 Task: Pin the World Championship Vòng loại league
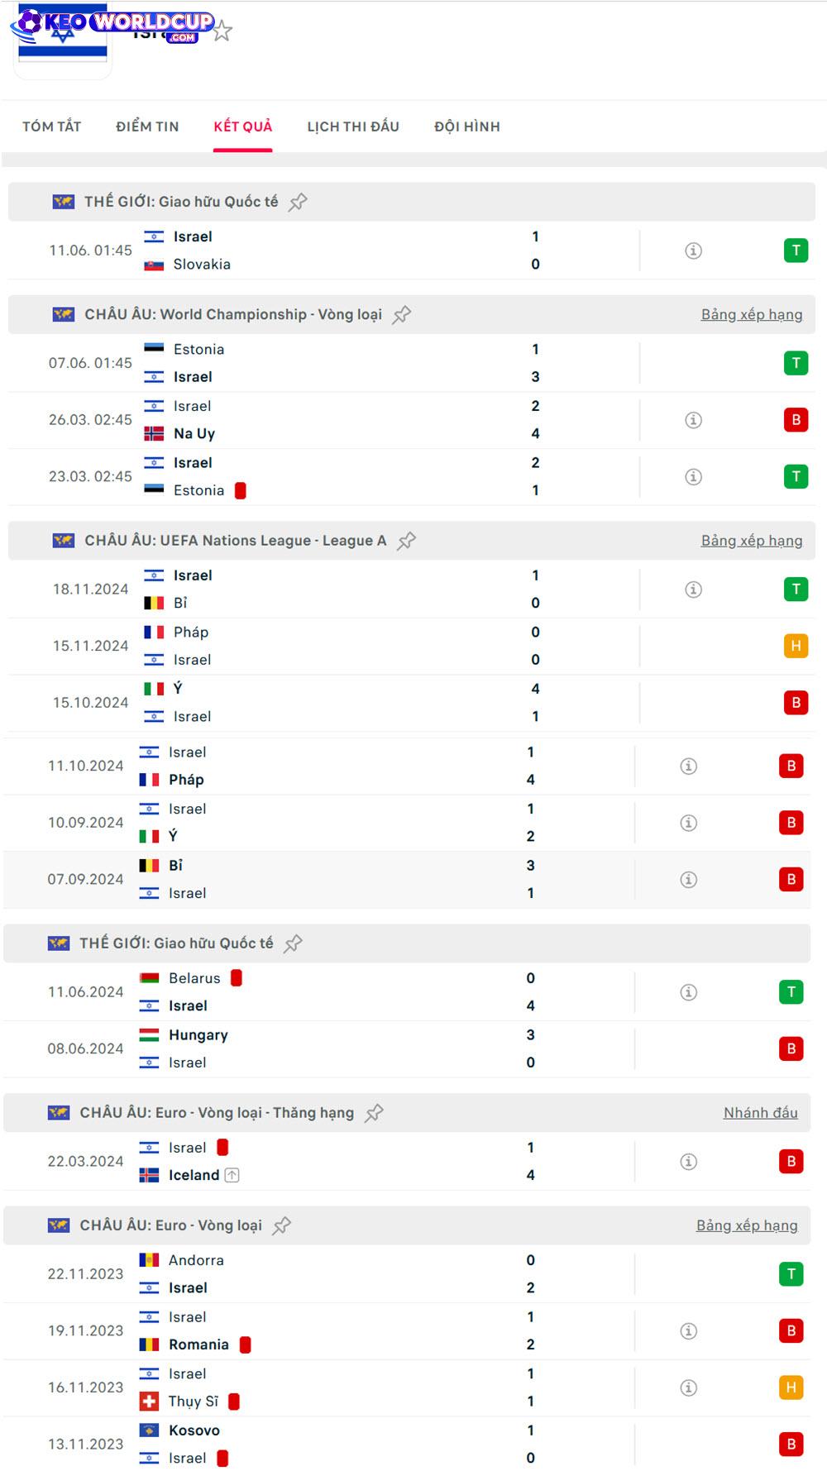coord(402,315)
